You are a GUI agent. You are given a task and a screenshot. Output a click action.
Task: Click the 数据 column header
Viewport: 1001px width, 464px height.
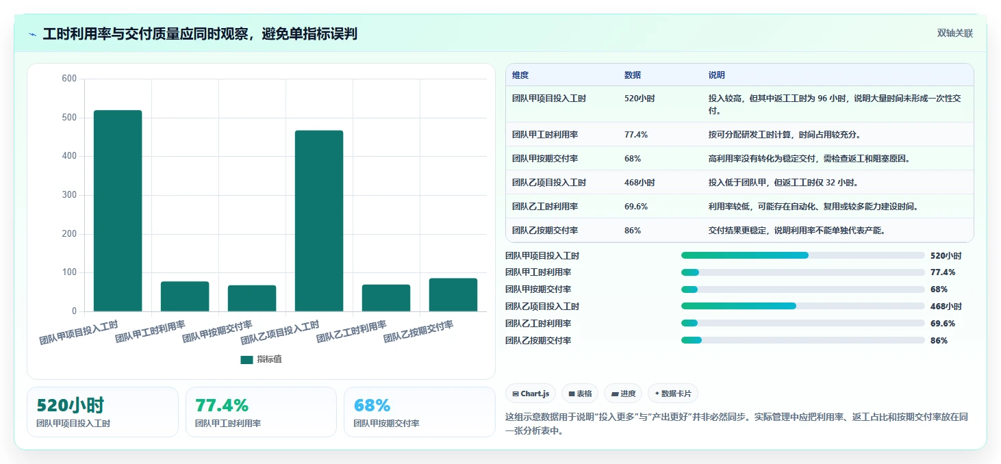tap(633, 75)
